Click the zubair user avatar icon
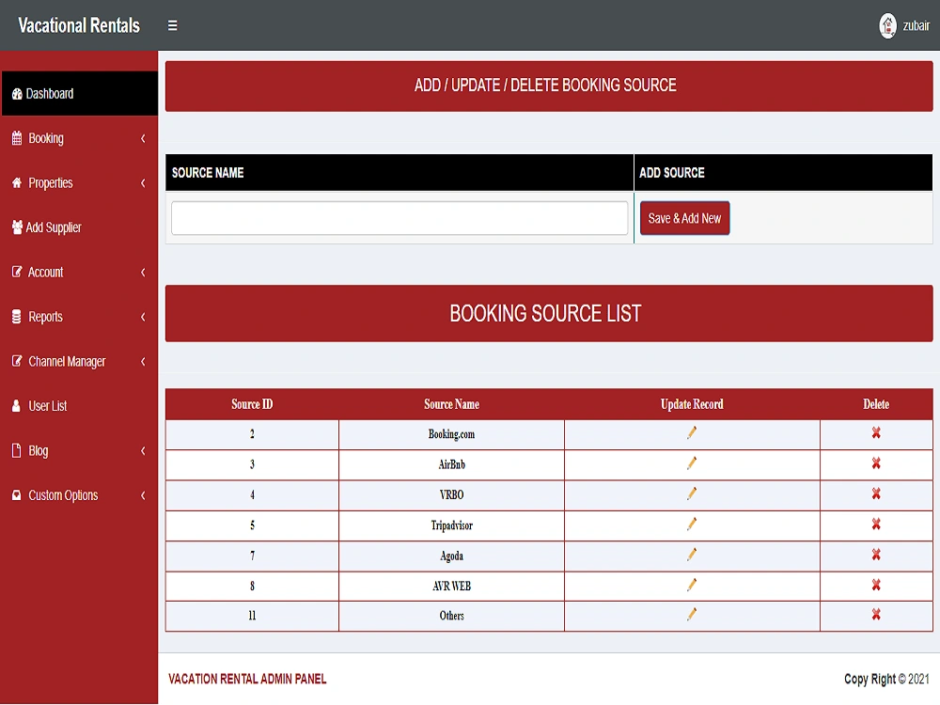Screen dimensions: 940x705 tap(887, 25)
